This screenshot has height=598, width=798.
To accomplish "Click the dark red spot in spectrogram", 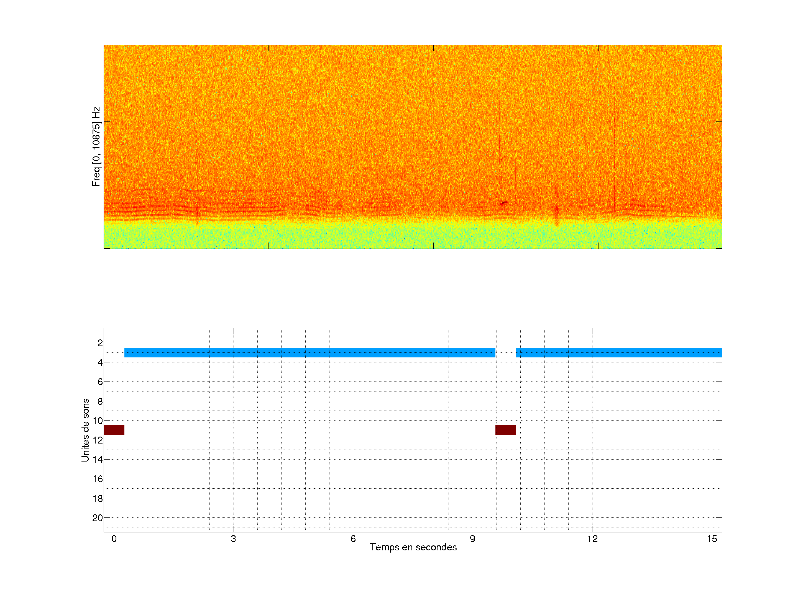I will [504, 203].
